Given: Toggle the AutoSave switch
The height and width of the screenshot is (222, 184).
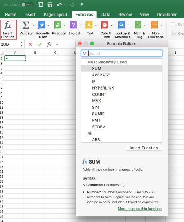Looking at the screenshot, I should [27, 4].
